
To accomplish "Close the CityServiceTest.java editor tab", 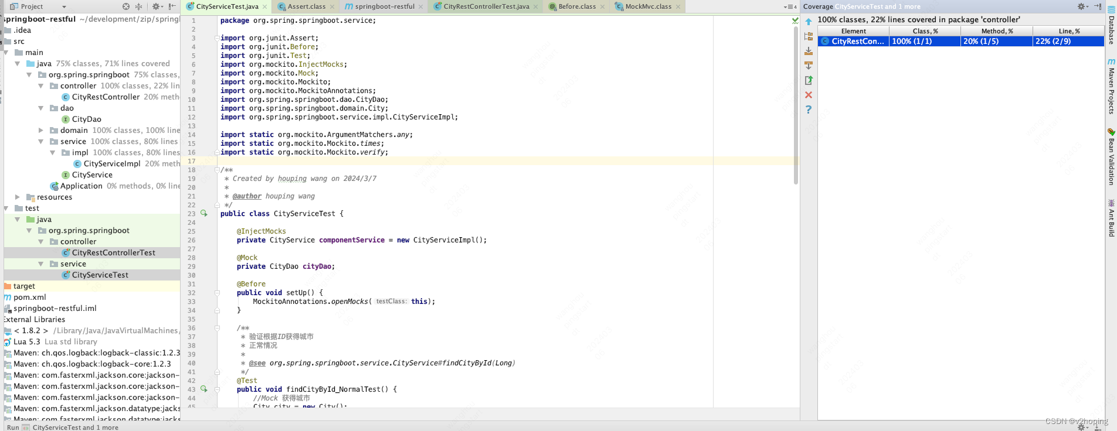I will tap(265, 7).
